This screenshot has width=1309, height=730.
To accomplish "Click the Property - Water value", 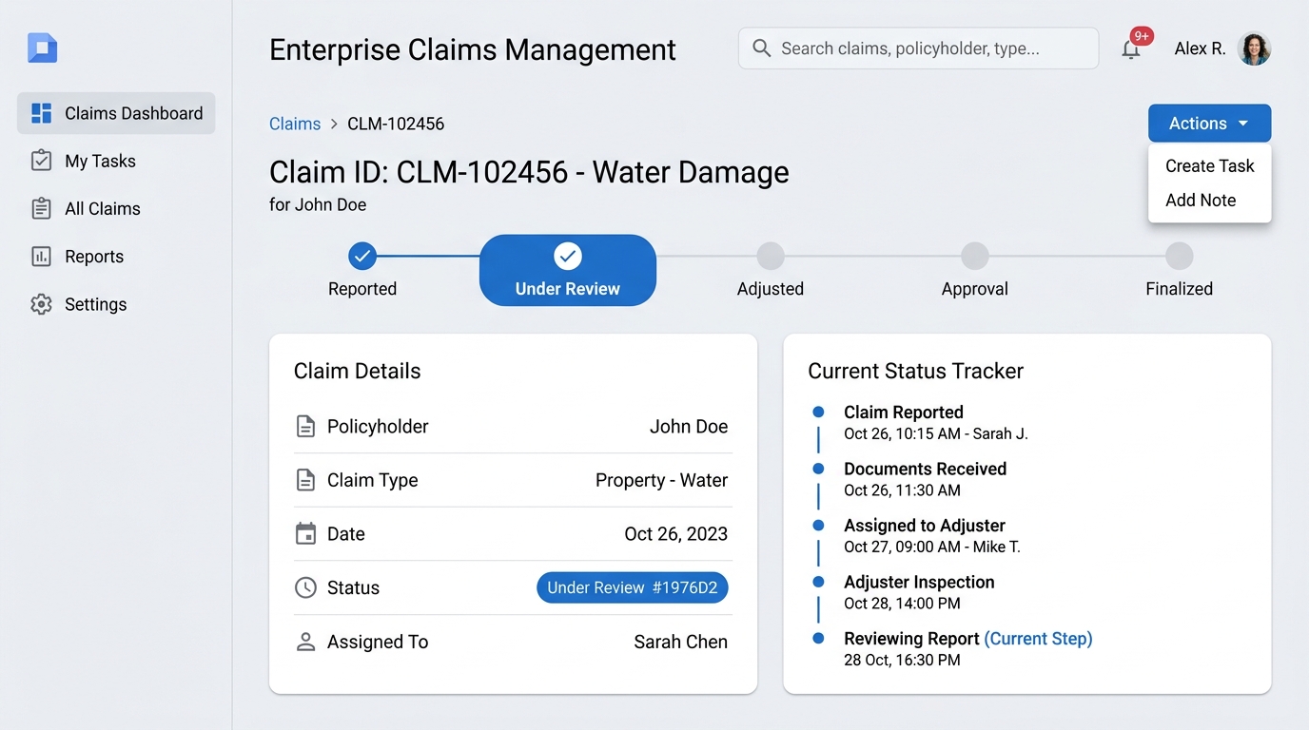I will (x=661, y=480).
